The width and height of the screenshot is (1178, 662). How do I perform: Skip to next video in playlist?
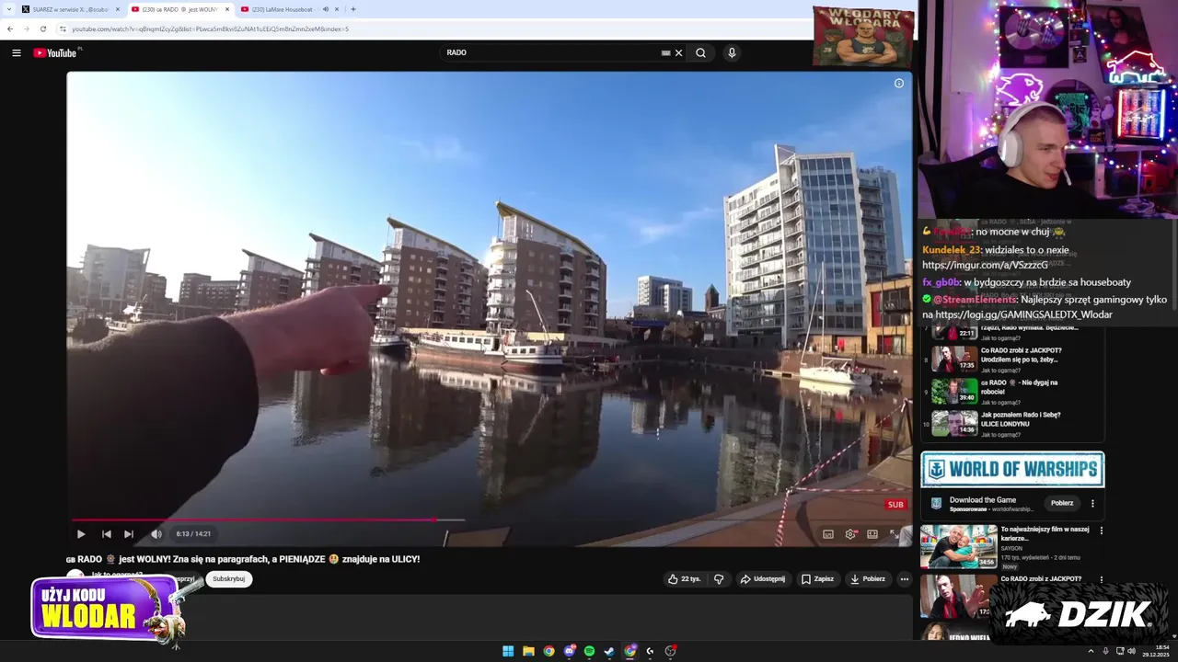[129, 533]
